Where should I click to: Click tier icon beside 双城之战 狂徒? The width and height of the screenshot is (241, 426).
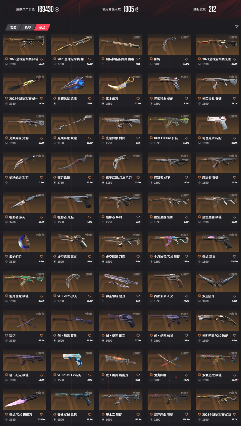(199, 375)
